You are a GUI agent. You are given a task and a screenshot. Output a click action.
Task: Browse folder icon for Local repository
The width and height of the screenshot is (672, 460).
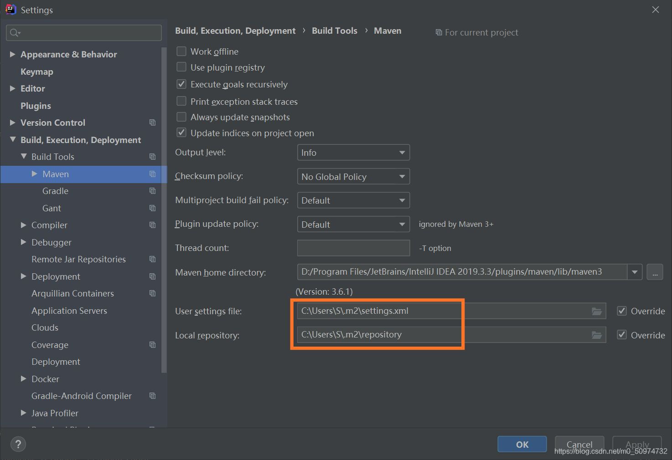click(x=596, y=335)
